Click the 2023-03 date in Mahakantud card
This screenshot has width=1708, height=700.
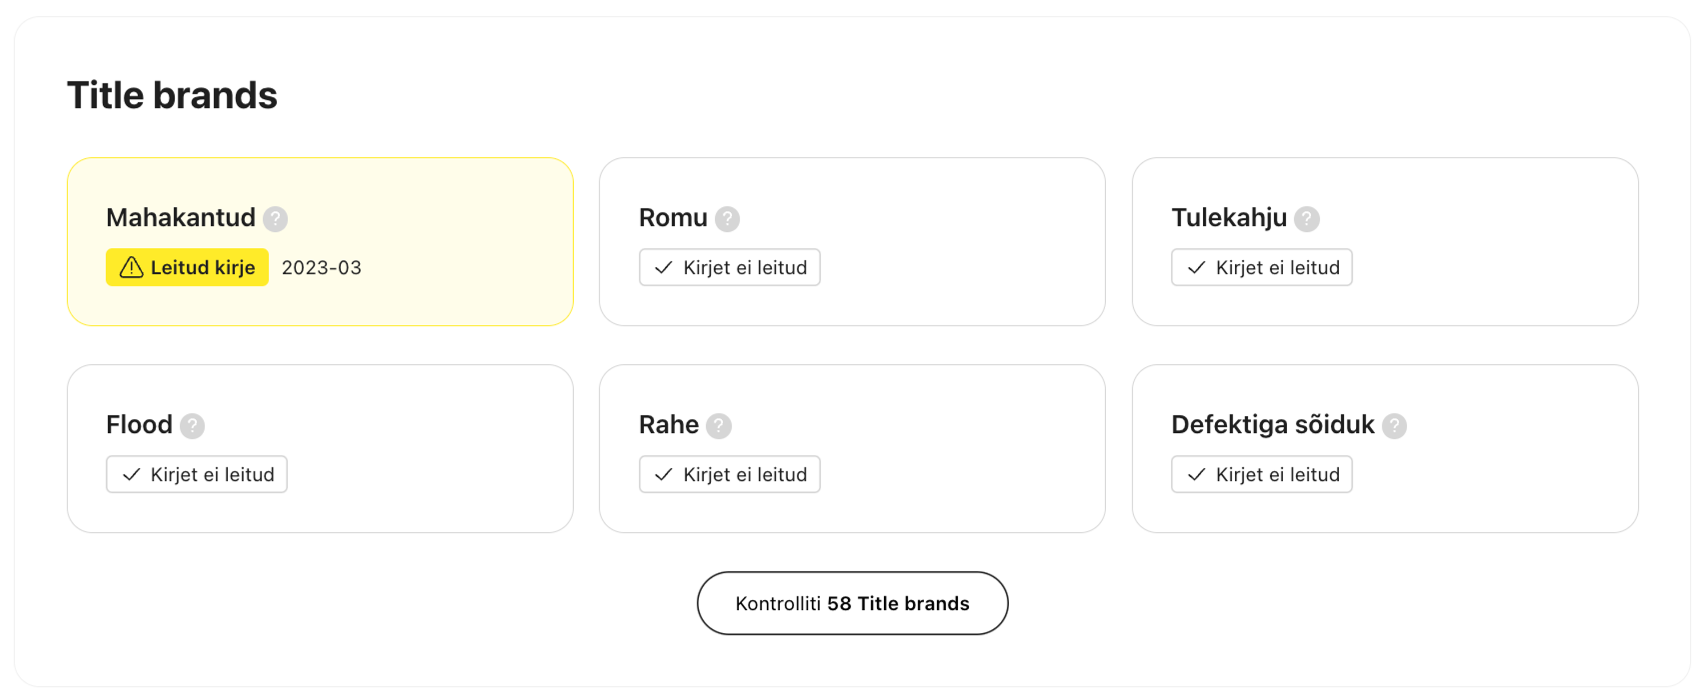322,268
